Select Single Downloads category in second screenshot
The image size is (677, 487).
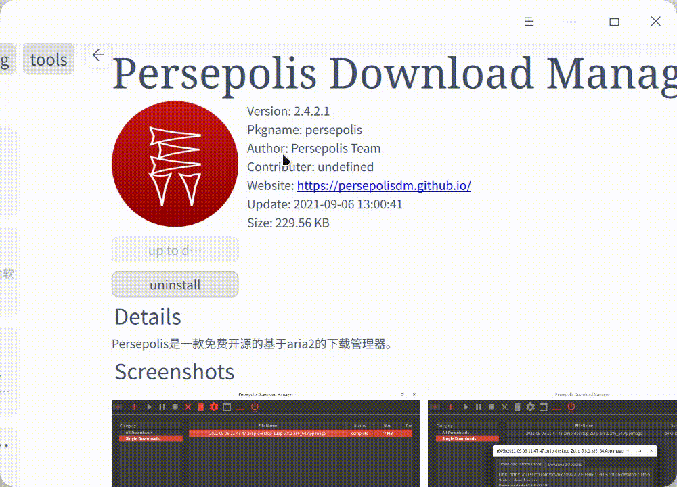[x=459, y=438]
